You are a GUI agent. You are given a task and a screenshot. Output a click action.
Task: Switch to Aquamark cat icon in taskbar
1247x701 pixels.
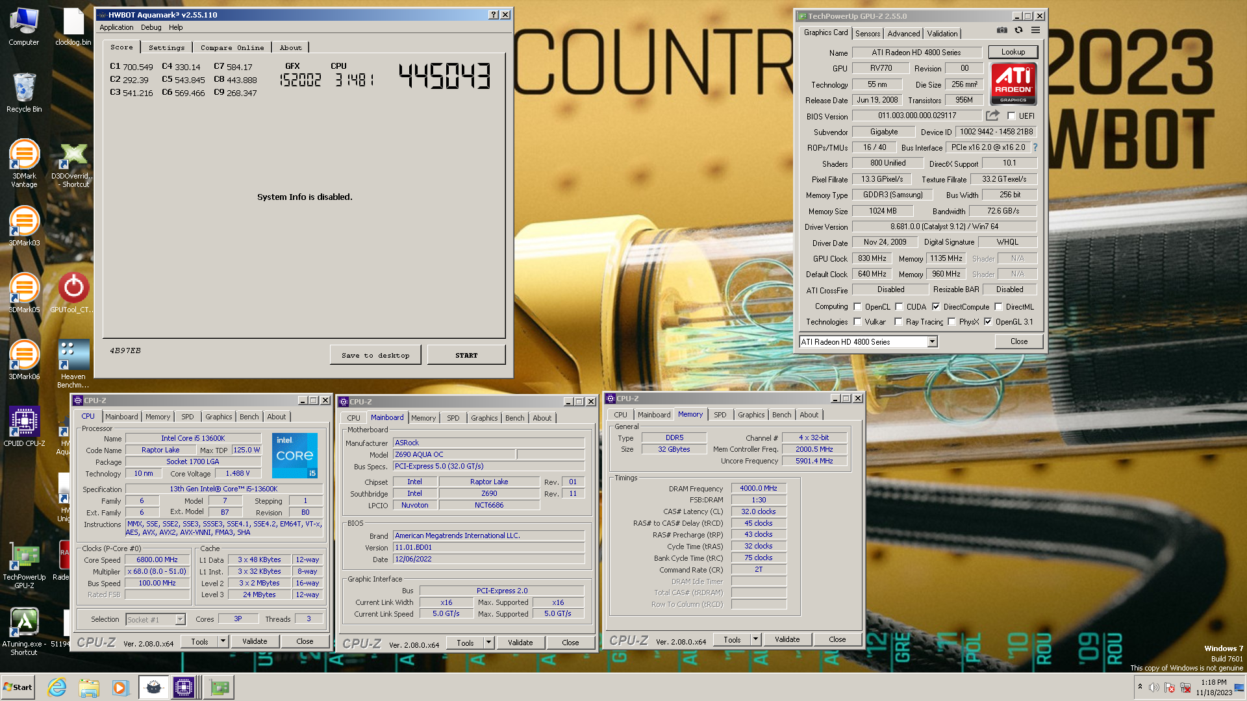pyautogui.click(x=153, y=687)
